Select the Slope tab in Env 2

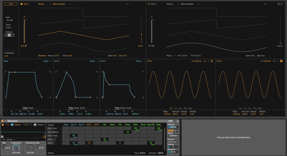76,108
